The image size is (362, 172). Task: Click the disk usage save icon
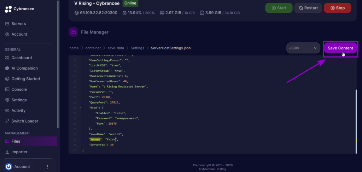202,13
